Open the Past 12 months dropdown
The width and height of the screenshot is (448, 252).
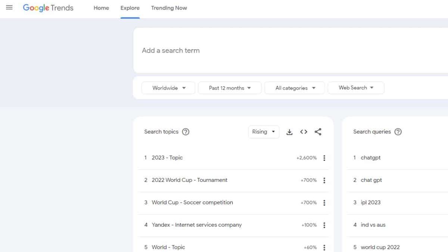[230, 88]
